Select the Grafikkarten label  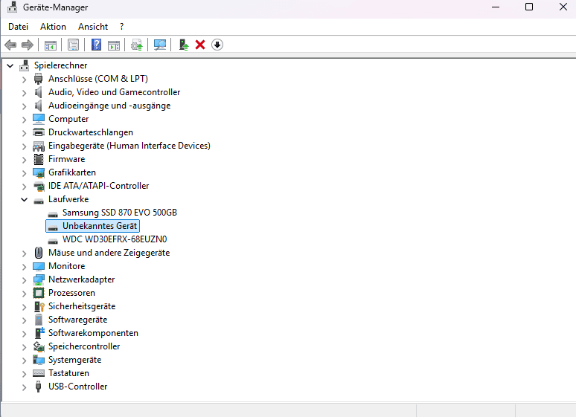coord(72,172)
